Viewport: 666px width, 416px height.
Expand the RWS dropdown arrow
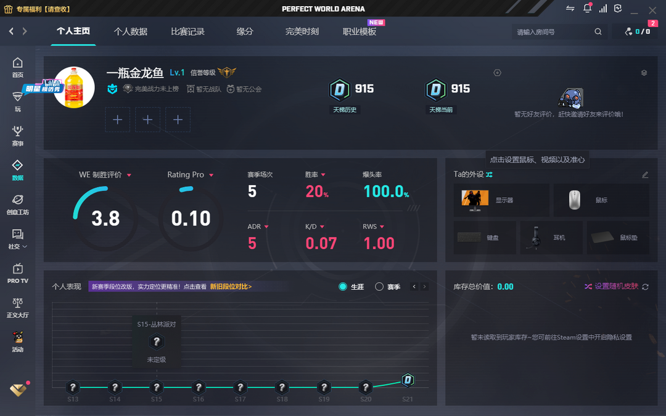382,227
